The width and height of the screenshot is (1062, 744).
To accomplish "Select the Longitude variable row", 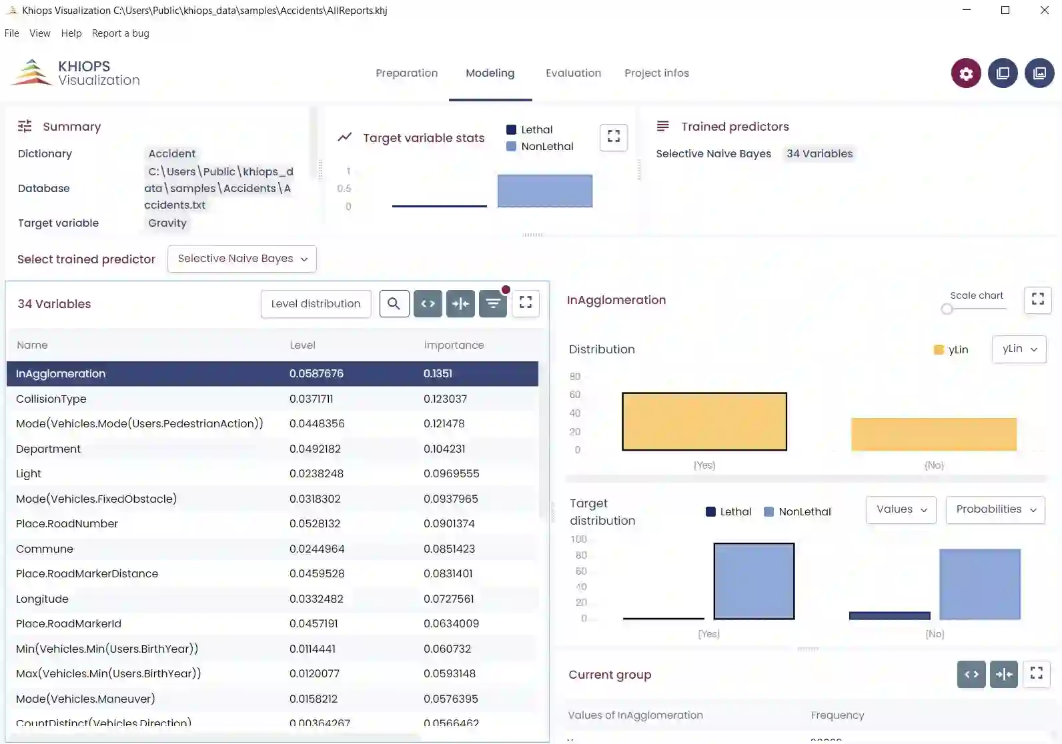I will (272, 599).
